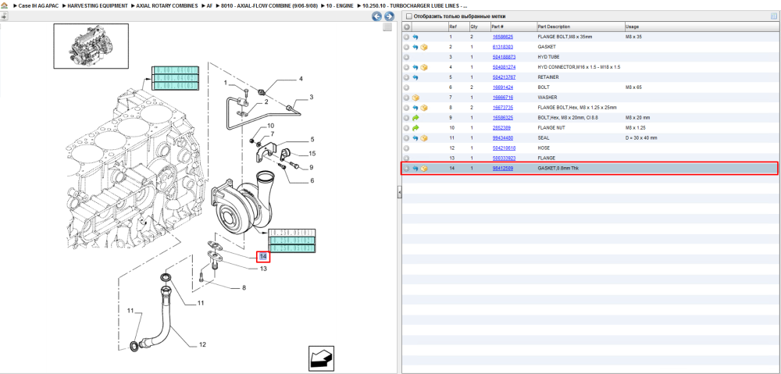
Task: Navigate to the previous illustration with back arrow
Action: coord(377,16)
